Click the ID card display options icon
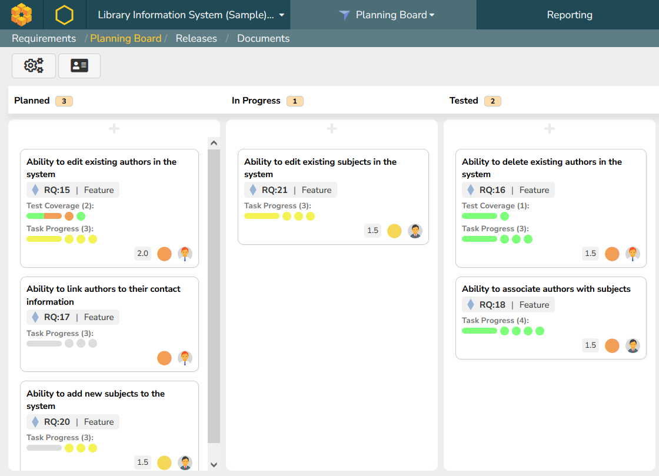This screenshot has width=659, height=476. tap(79, 66)
